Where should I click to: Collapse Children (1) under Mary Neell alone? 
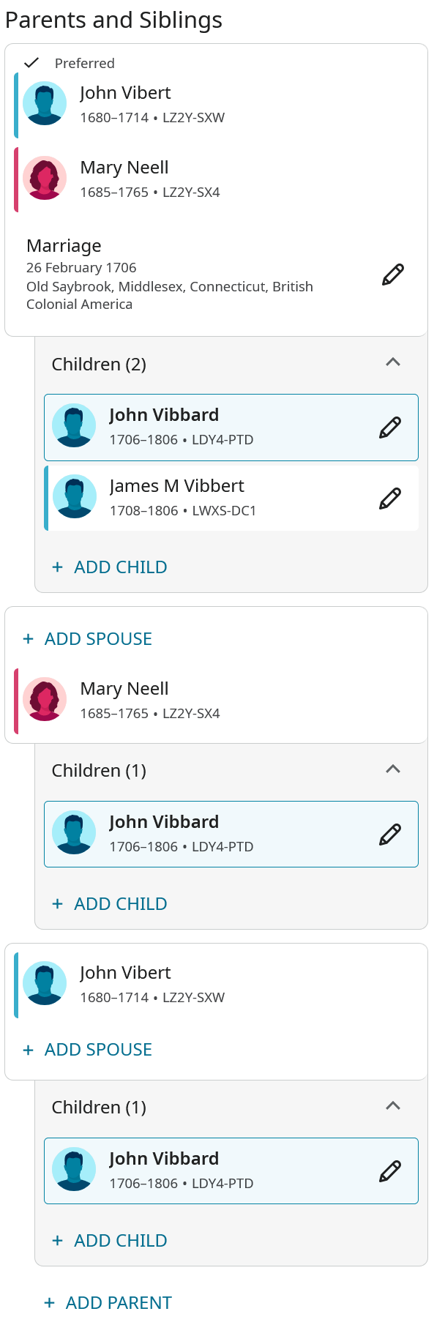point(393,769)
